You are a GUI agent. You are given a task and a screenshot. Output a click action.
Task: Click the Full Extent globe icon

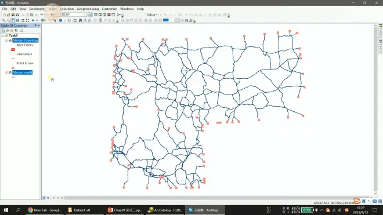(x=17, y=20)
